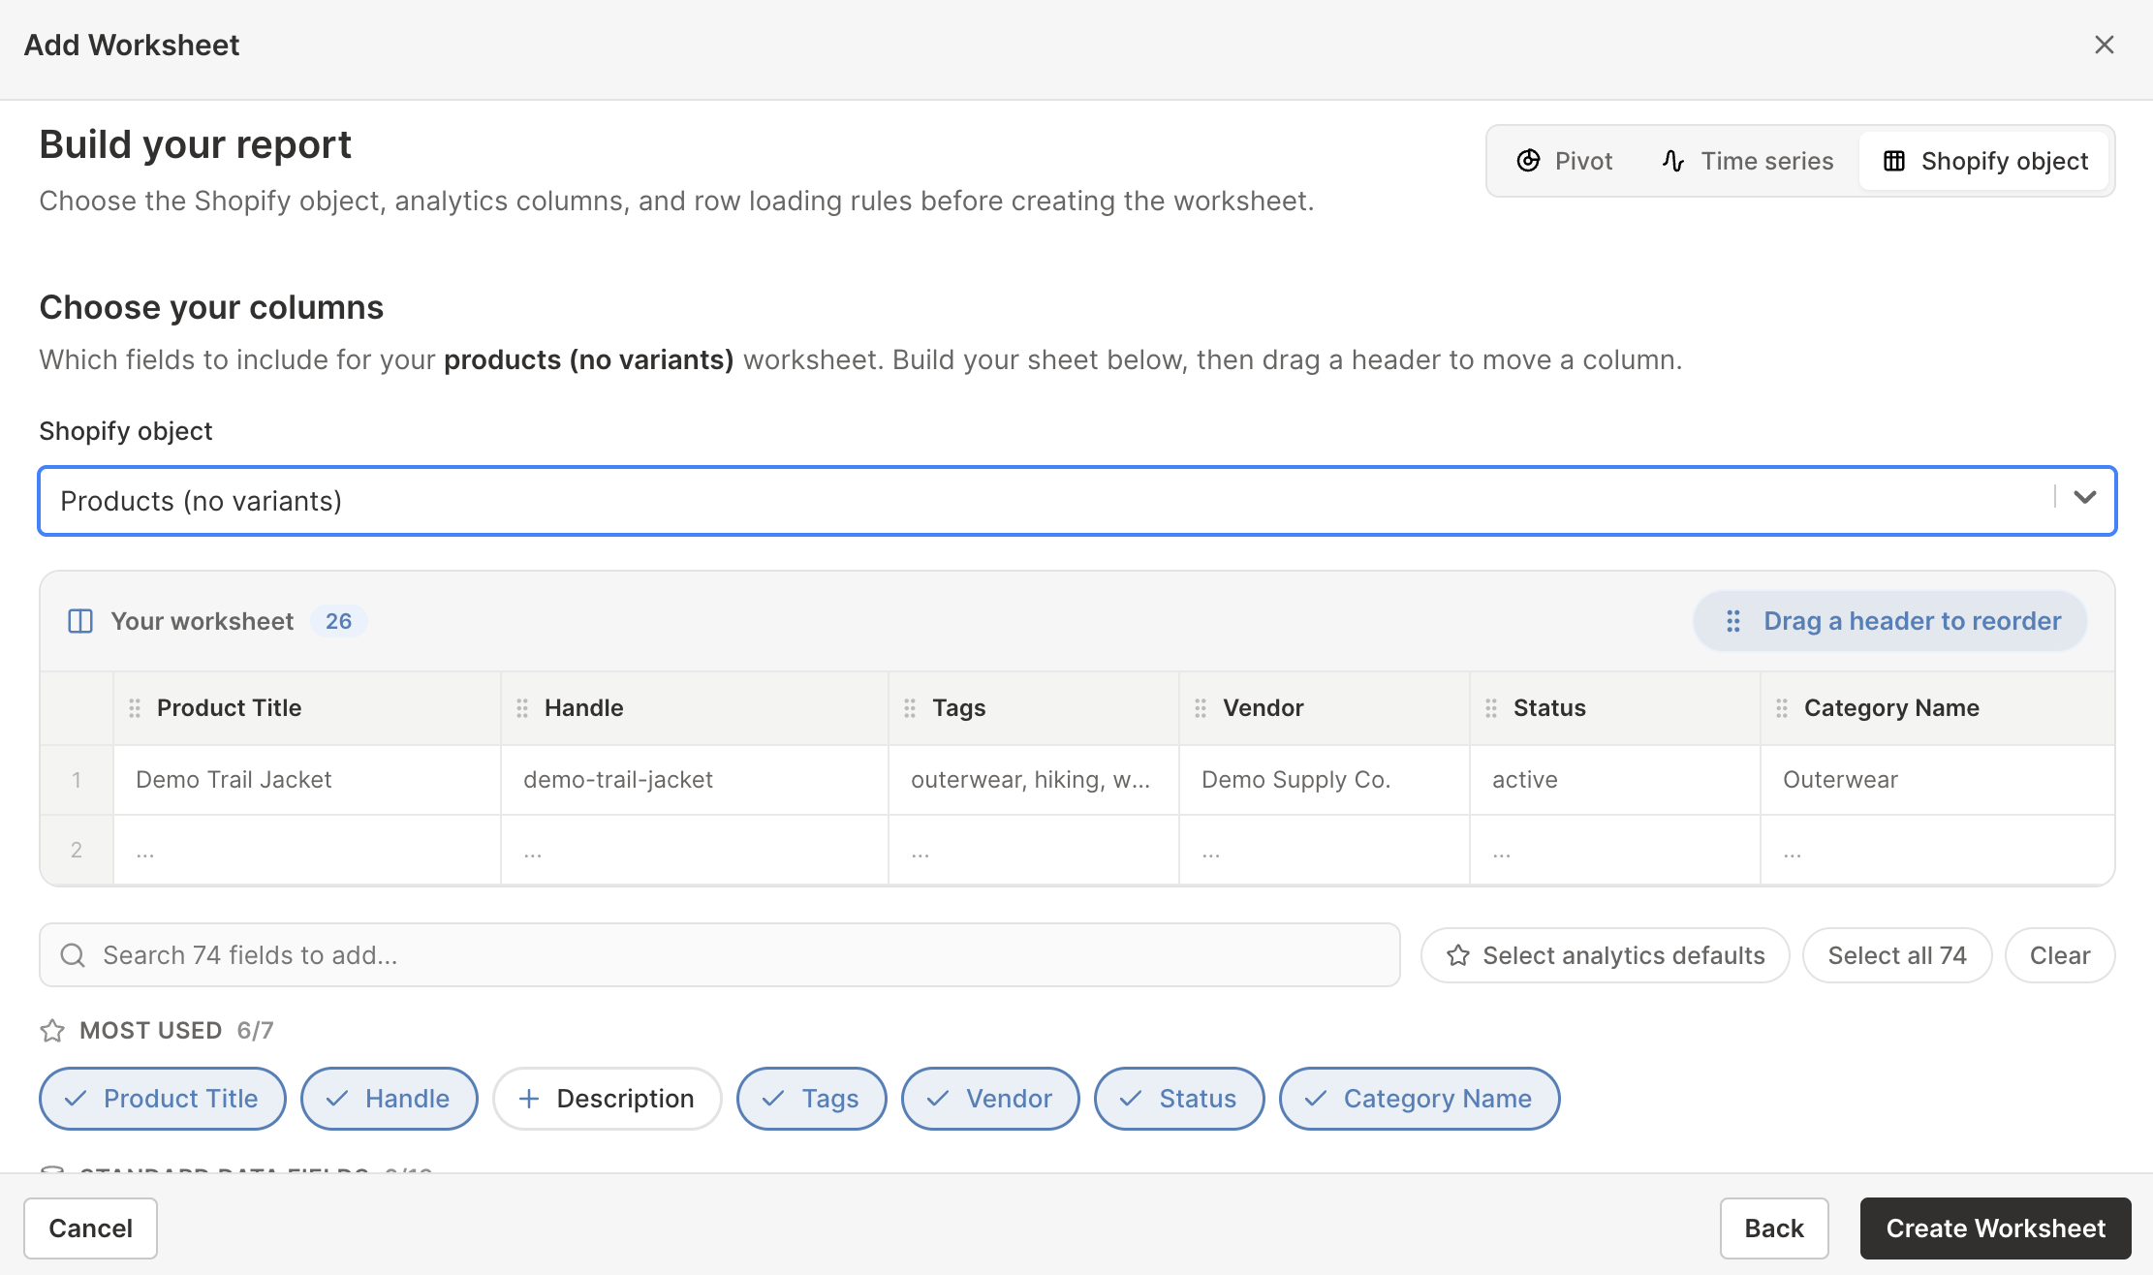Click the Drag a header to reorder hint

pos(1889,621)
